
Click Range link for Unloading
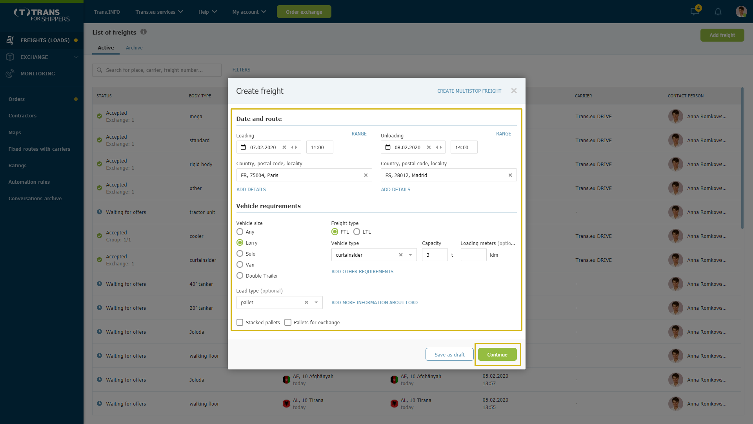(504, 133)
